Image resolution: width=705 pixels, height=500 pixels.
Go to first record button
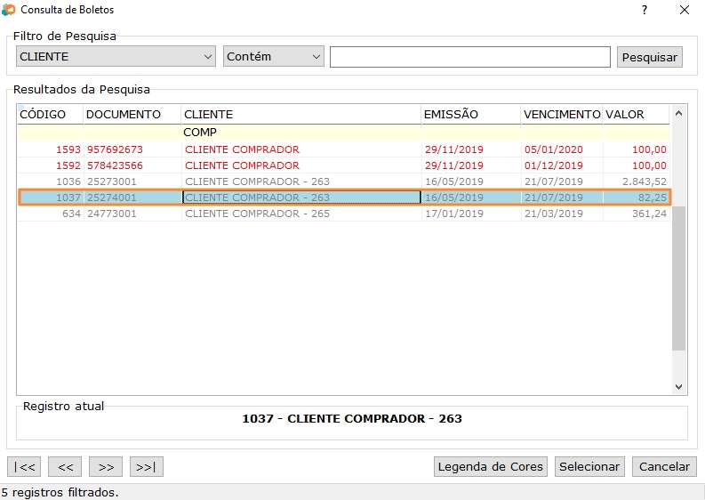click(x=24, y=466)
